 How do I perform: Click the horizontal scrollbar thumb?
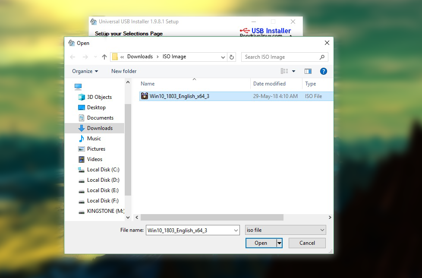(212, 217)
